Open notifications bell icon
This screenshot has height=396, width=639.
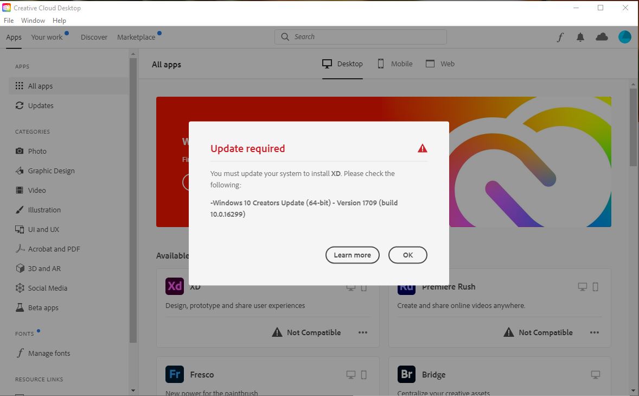[580, 37]
